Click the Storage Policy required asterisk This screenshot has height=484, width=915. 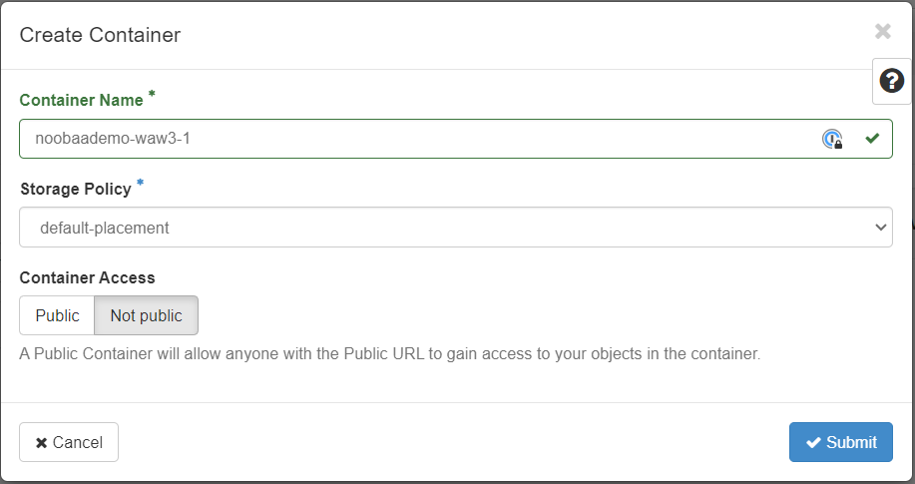(x=140, y=184)
